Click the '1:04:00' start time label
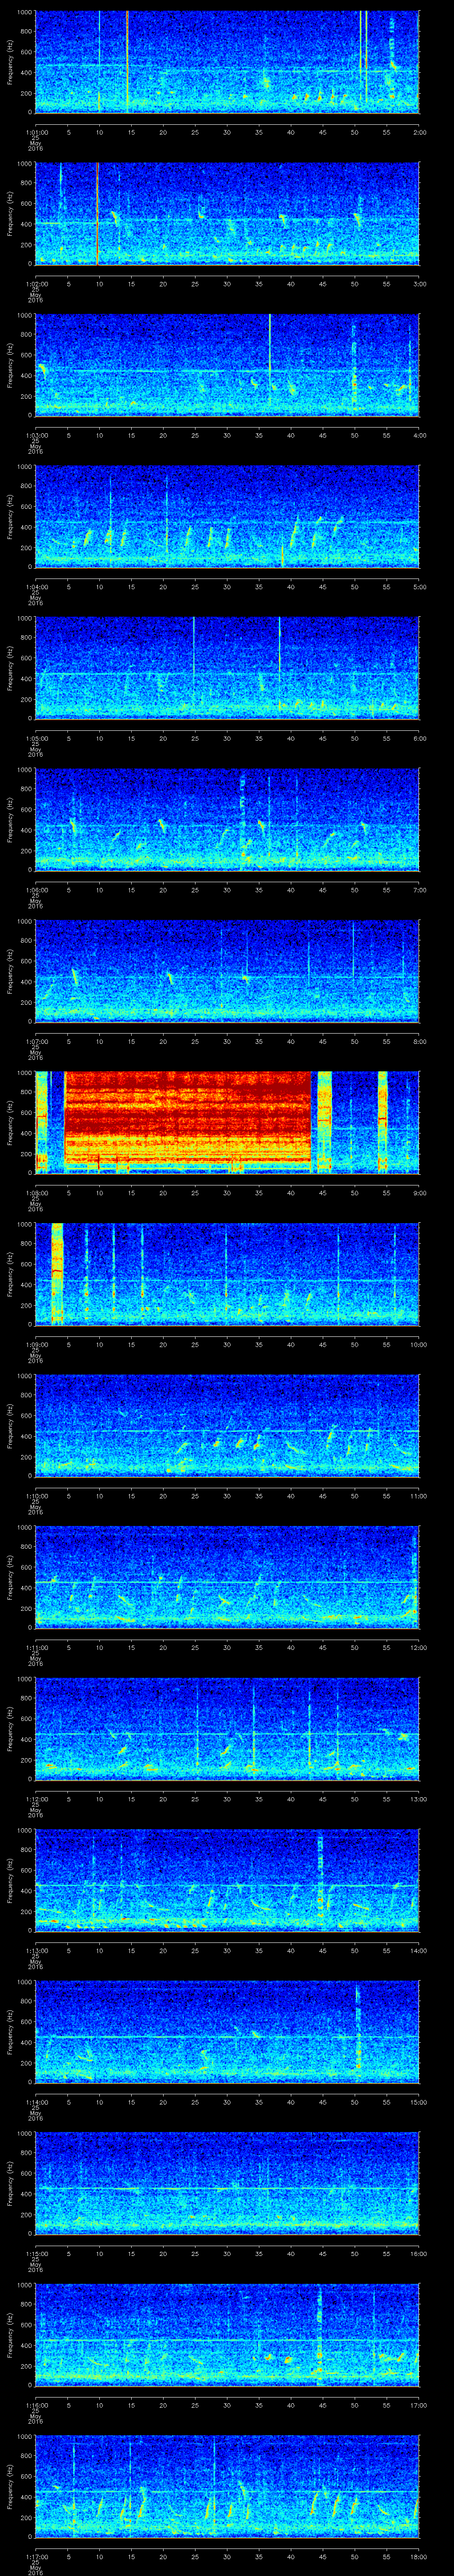 (x=37, y=586)
